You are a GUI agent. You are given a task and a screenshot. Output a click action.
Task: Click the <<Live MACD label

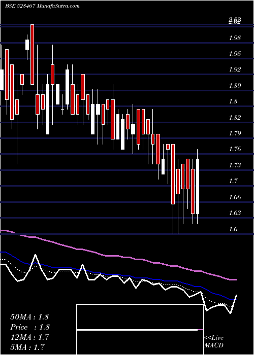pos(214,342)
